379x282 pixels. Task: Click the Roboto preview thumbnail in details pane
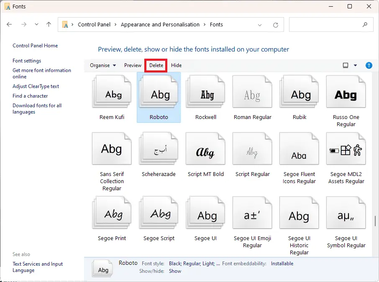click(102, 269)
